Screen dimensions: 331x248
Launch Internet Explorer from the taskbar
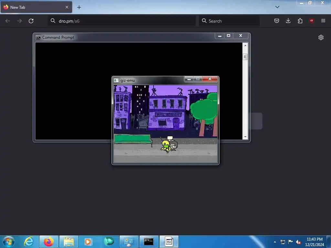click(29, 242)
